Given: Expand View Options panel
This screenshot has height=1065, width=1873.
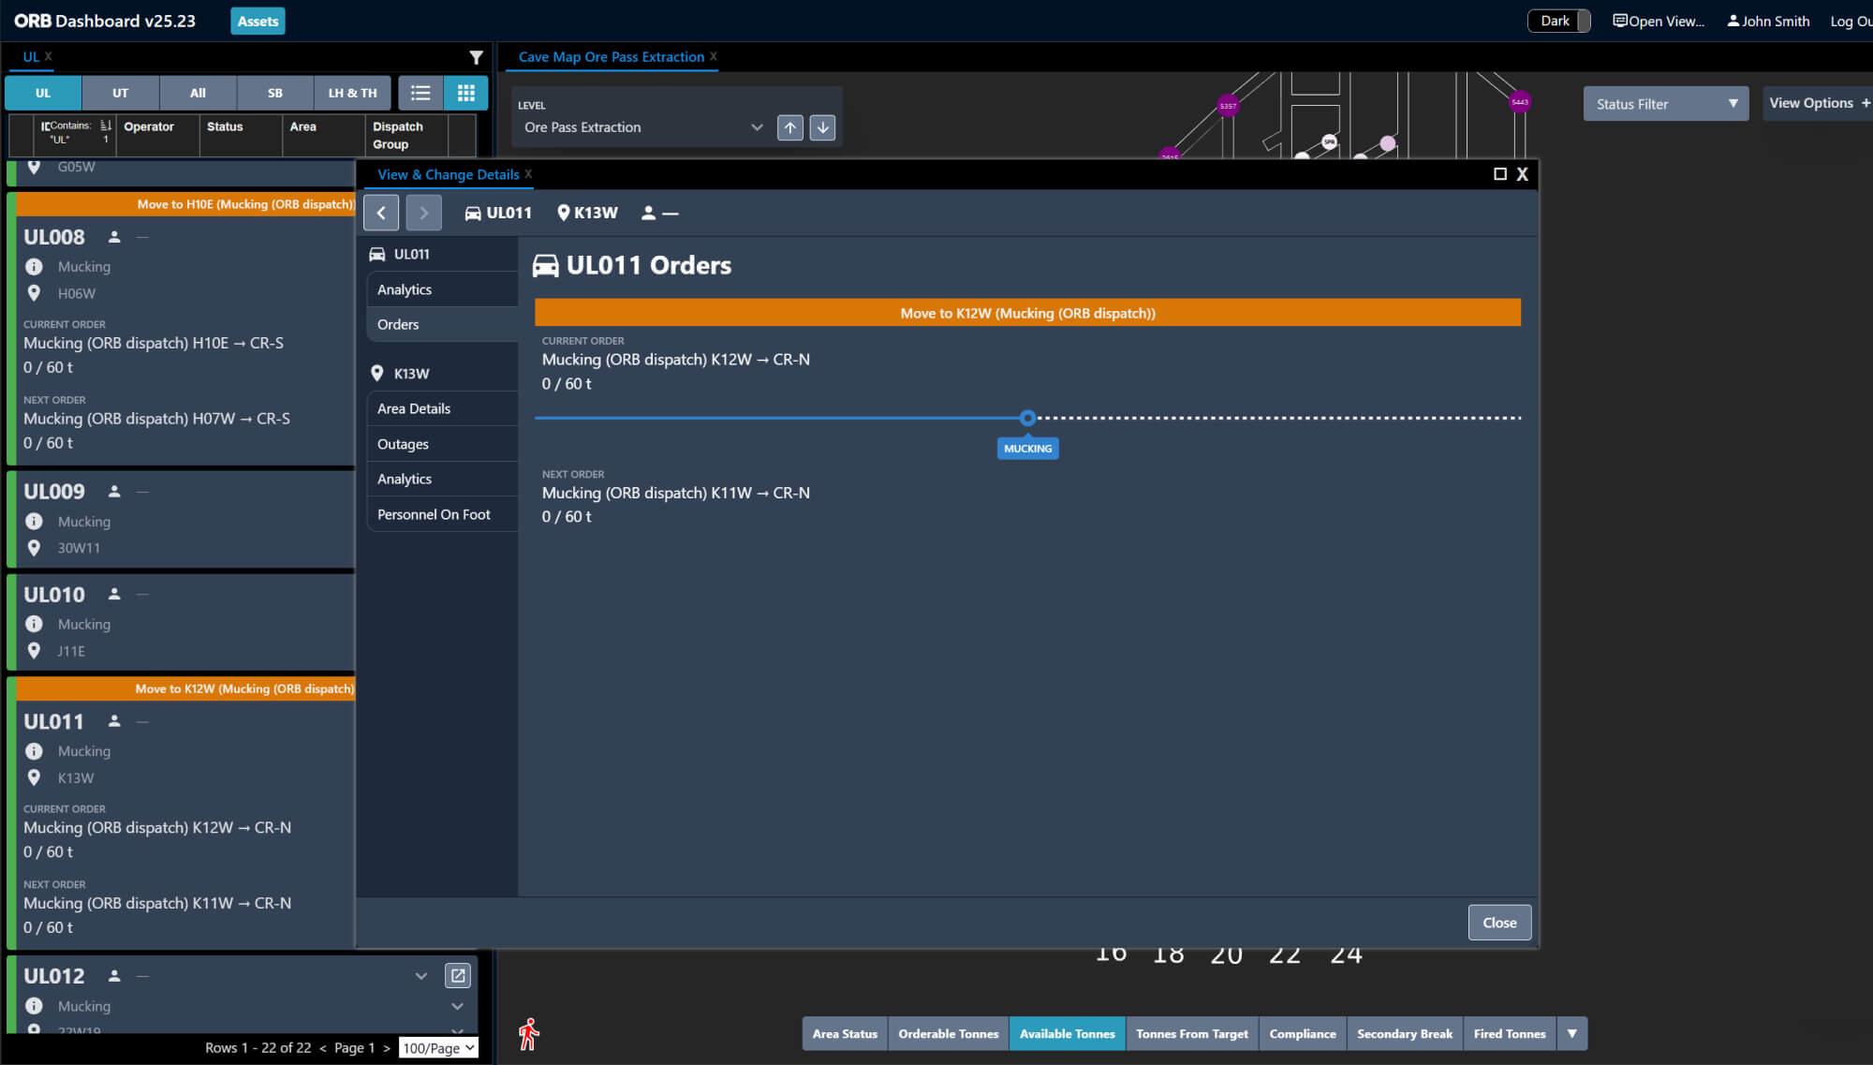Looking at the screenshot, I should click(x=1819, y=103).
